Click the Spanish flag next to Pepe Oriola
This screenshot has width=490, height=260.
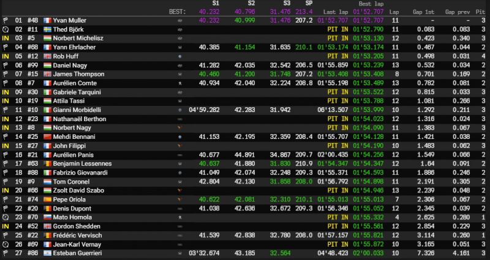pos(48,199)
